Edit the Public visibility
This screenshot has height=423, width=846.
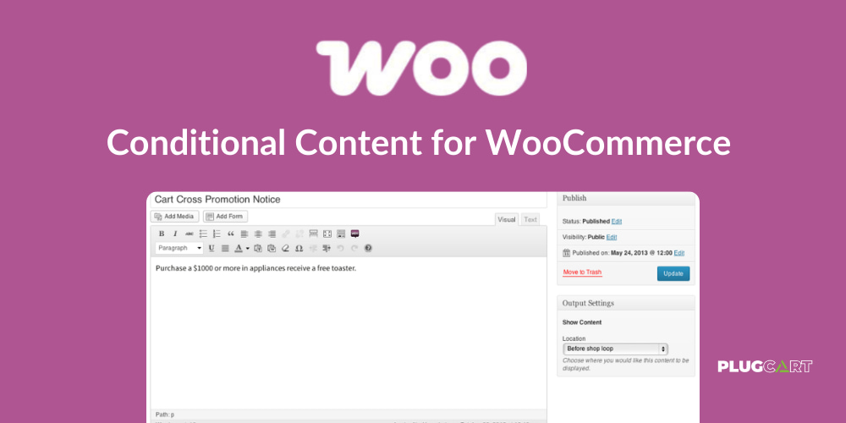(612, 237)
